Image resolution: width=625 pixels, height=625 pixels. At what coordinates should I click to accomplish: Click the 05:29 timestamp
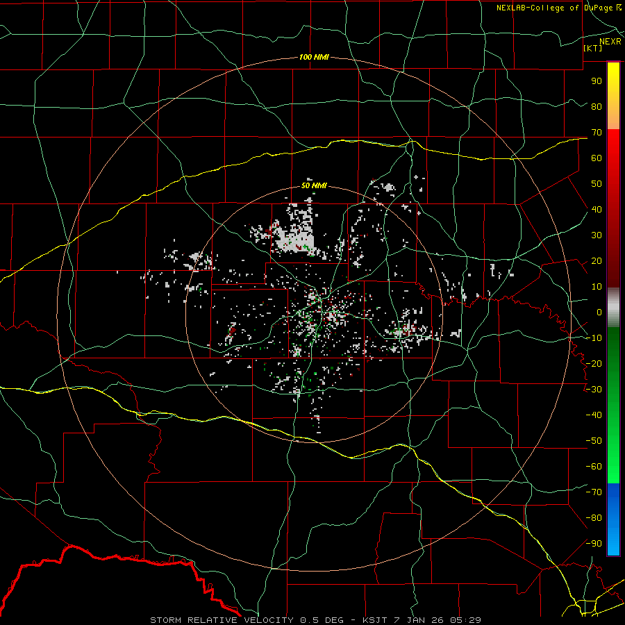pos(467,620)
